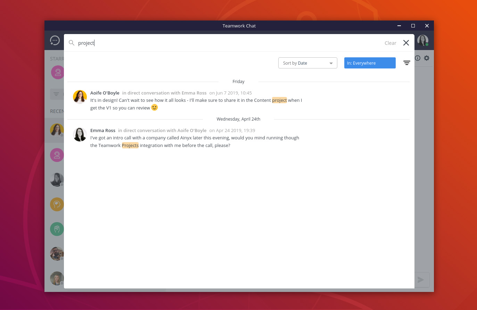Select the green raised-fist channel in sidebar

[x=57, y=229]
